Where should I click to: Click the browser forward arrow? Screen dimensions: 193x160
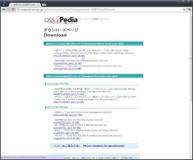coord(8,9)
